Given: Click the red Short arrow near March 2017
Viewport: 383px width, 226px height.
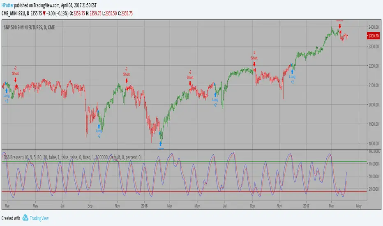Looking at the screenshot, I should (340, 26).
